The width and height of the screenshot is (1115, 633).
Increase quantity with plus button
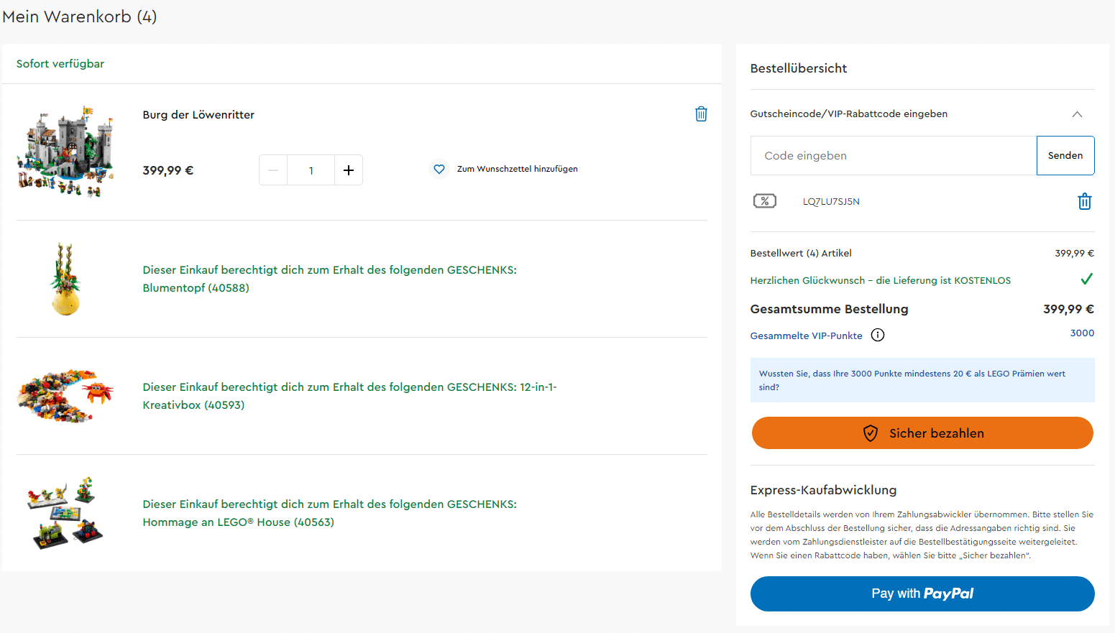coord(349,170)
